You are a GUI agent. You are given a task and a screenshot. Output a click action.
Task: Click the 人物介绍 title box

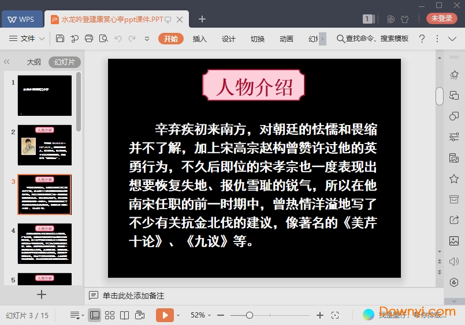254,85
